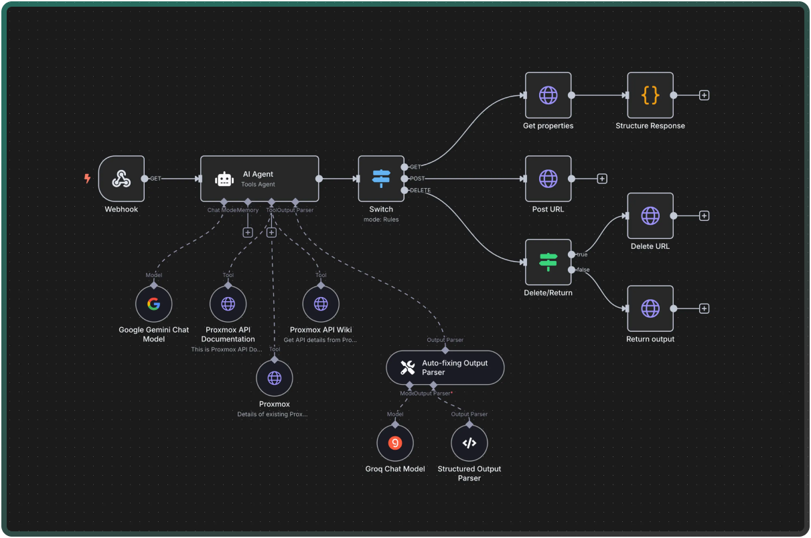Click the Proxmox tool node icon
The image size is (811, 538).
tap(274, 377)
